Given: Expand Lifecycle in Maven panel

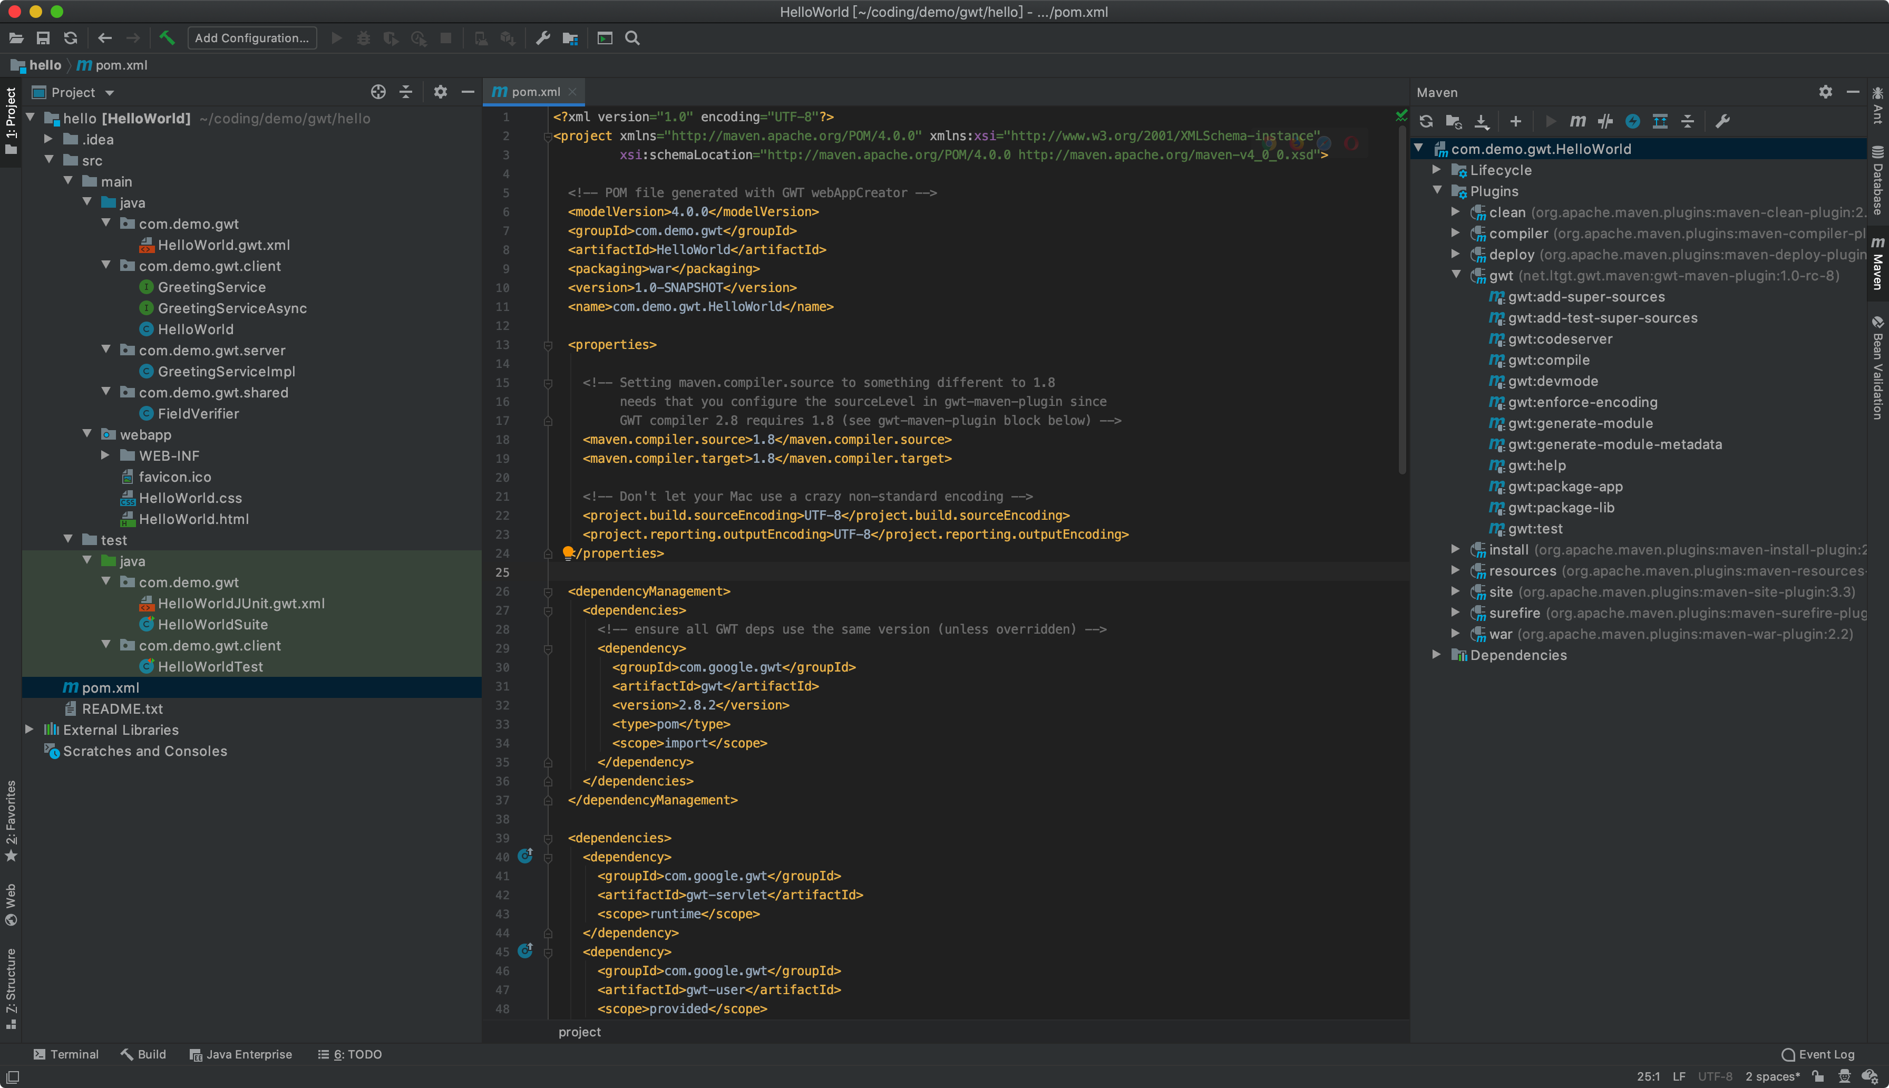Looking at the screenshot, I should tap(1436, 170).
